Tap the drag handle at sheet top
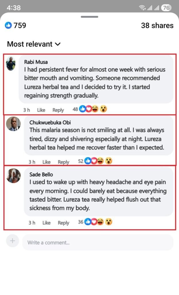Image resolution: width=179 pixels, height=295 pixels. [90, 17]
